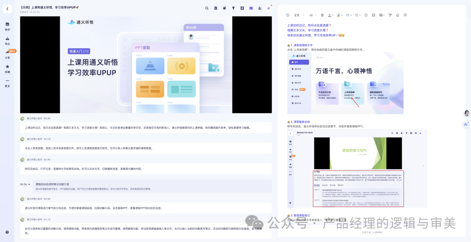This screenshot has width=471, height=242.
Task: Click the second embedded screenshot in note
Action: pyautogui.click(x=357, y=168)
